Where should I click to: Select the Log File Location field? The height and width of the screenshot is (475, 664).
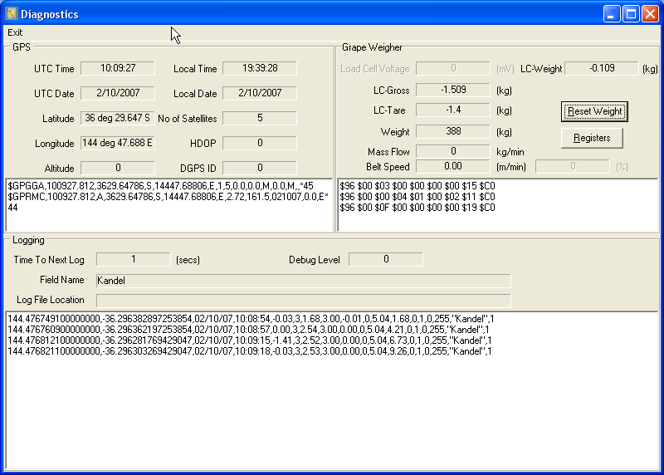click(303, 300)
